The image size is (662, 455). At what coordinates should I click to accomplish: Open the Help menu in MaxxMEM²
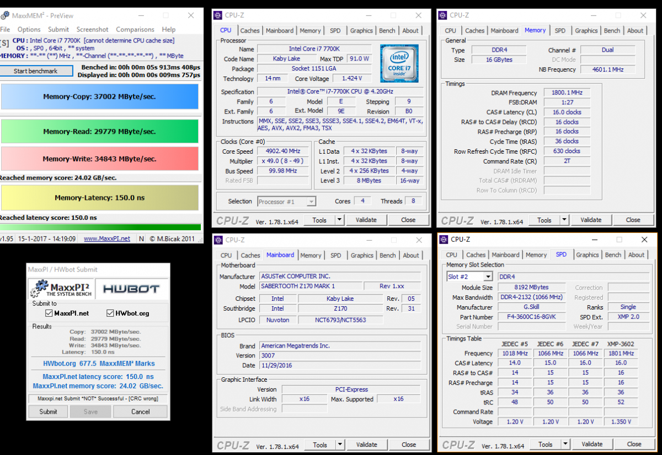tap(169, 29)
